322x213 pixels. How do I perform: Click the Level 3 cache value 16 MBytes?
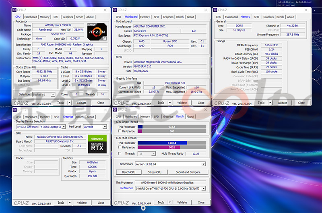pos(84,85)
